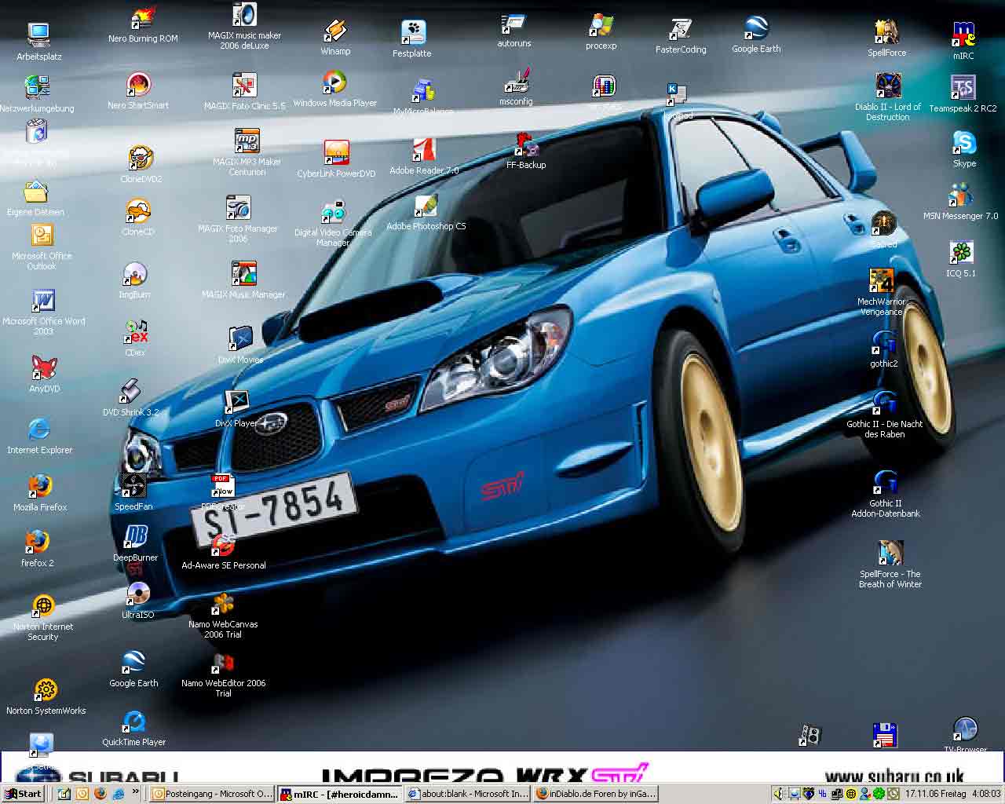The image size is (1005, 804).
Task: Launch Google Earth icon beside FasterCoding
Action: pyautogui.click(x=756, y=28)
